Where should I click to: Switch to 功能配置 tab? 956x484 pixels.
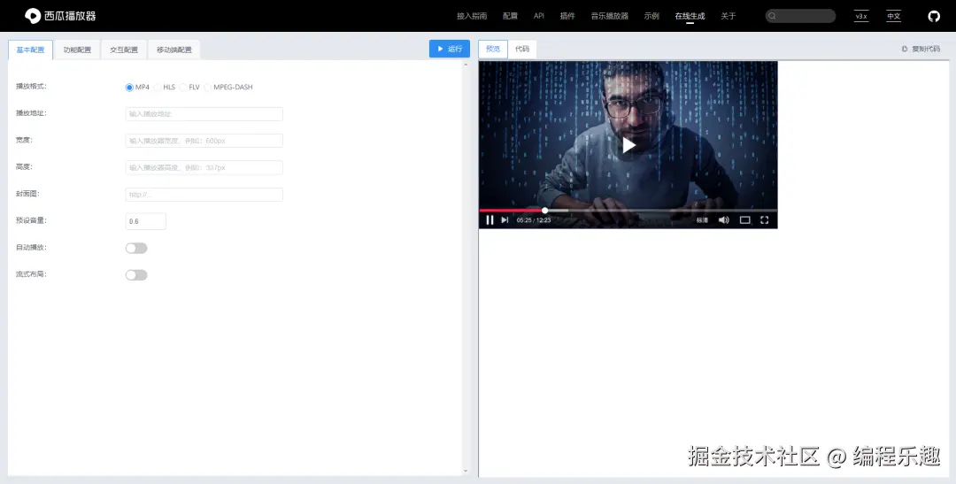click(77, 50)
